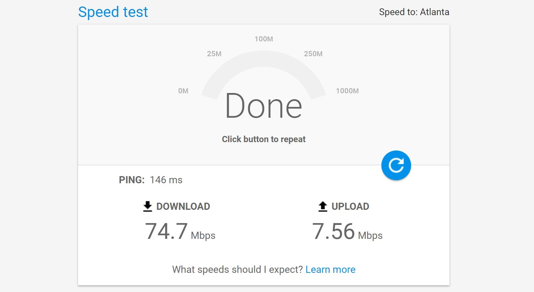Screen dimensions: 534x292
Task: Click the UPLOAD label
Action: point(350,206)
